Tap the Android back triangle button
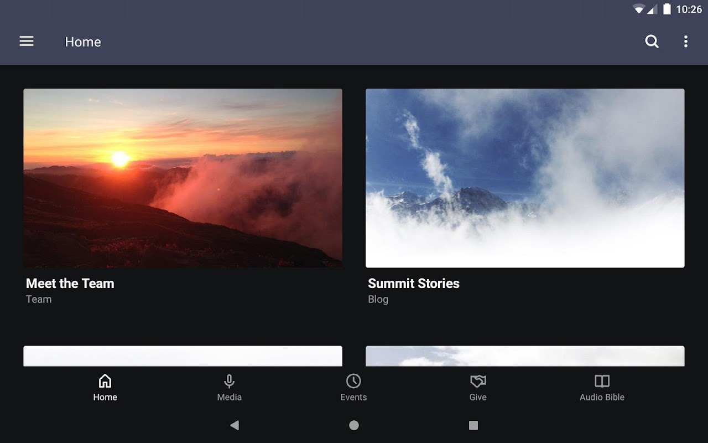This screenshot has height=443, width=708. pos(235,425)
